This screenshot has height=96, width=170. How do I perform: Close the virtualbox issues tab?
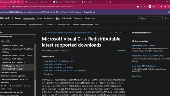50,2
